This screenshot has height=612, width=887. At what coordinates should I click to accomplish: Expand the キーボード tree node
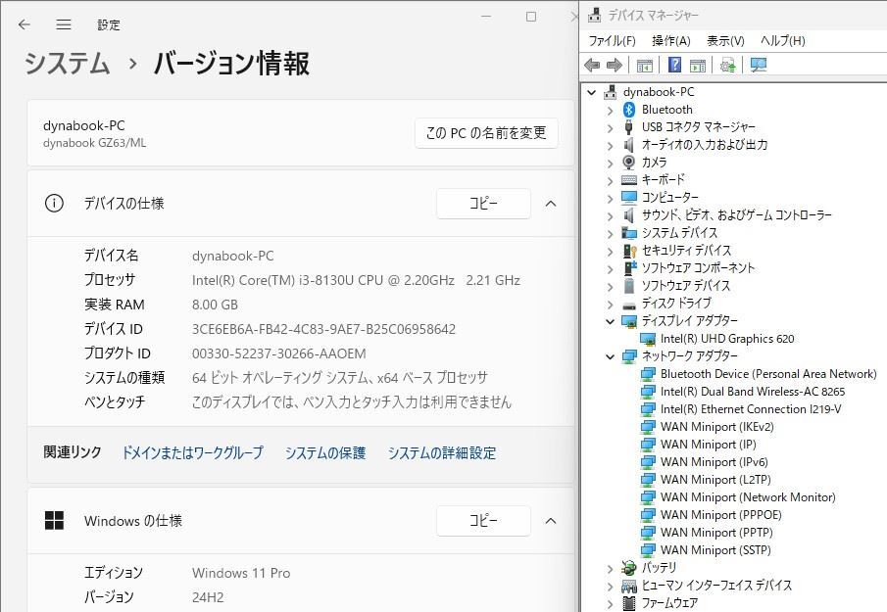tap(610, 180)
